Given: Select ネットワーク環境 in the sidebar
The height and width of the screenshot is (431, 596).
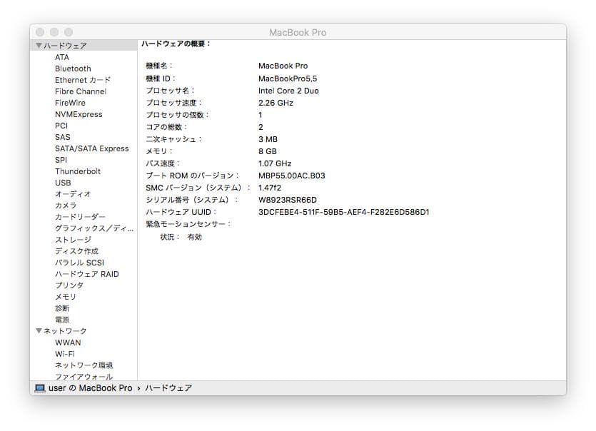Looking at the screenshot, I should click(84, 365).
